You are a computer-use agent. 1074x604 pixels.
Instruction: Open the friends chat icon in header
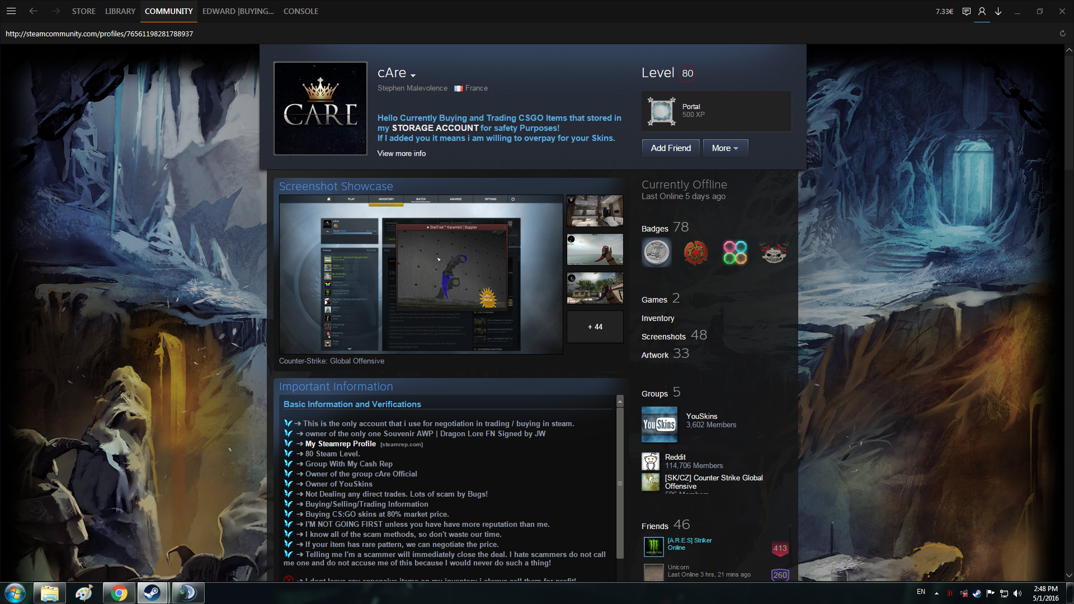click(x=966, y=11)
